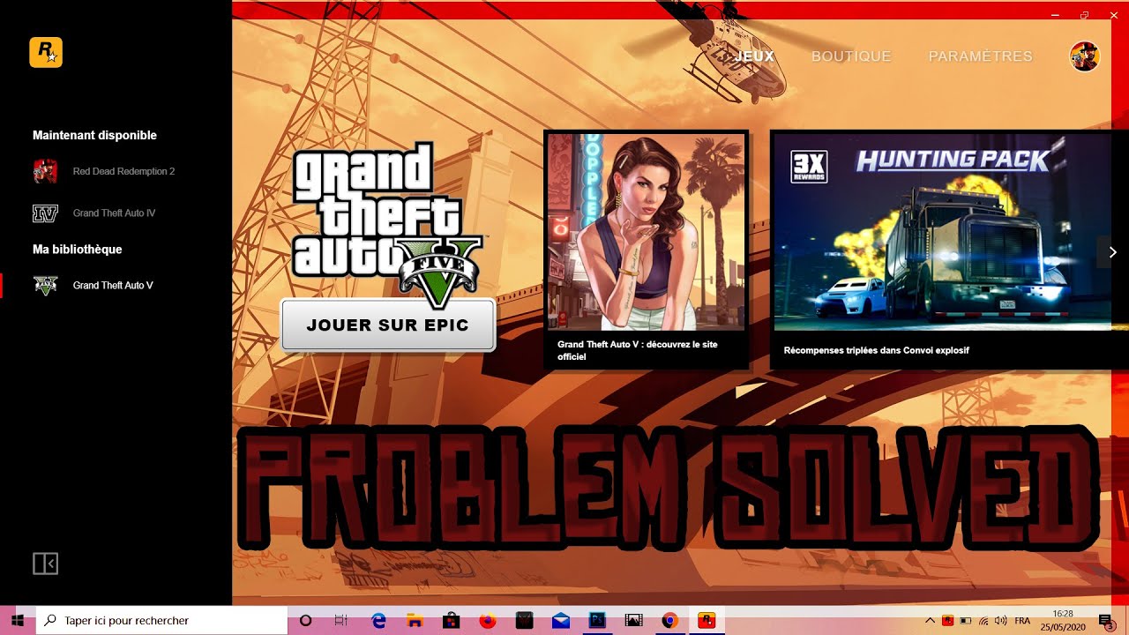Click 'Récompenses triplées dans Convoi explosif'
The image size is (1129, 635).
(x=877, y=350)
